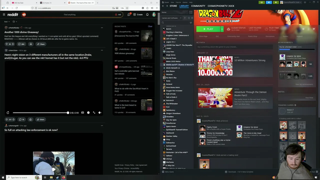This screenshot has height=180, width=320.
Task: Upvote the 1000 divine Giveaway post
Action: 7,44
